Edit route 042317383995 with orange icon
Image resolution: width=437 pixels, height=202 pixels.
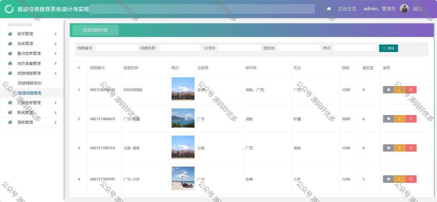(399, 179)
